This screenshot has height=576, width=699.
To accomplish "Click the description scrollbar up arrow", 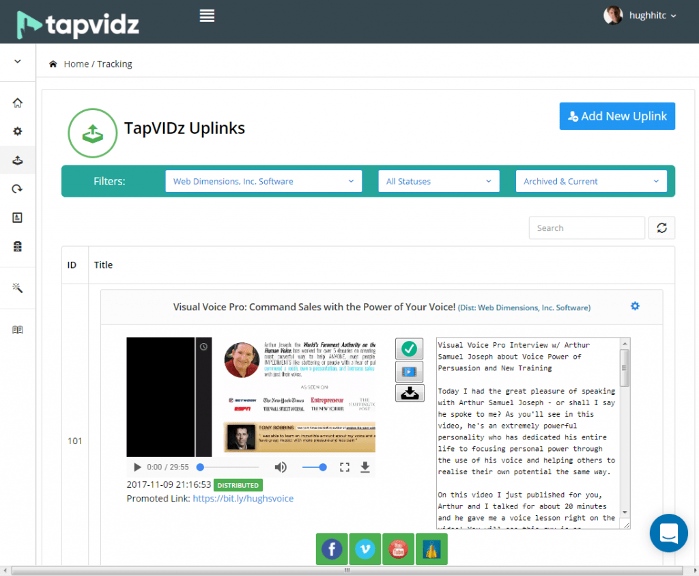I will tap(625, 343).
